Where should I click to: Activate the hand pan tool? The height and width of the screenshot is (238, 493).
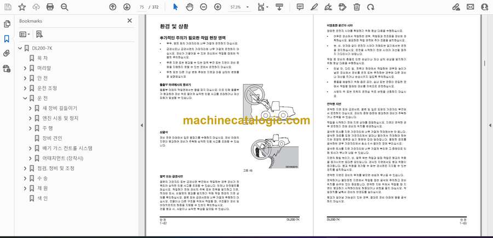[x=190, y=7]
